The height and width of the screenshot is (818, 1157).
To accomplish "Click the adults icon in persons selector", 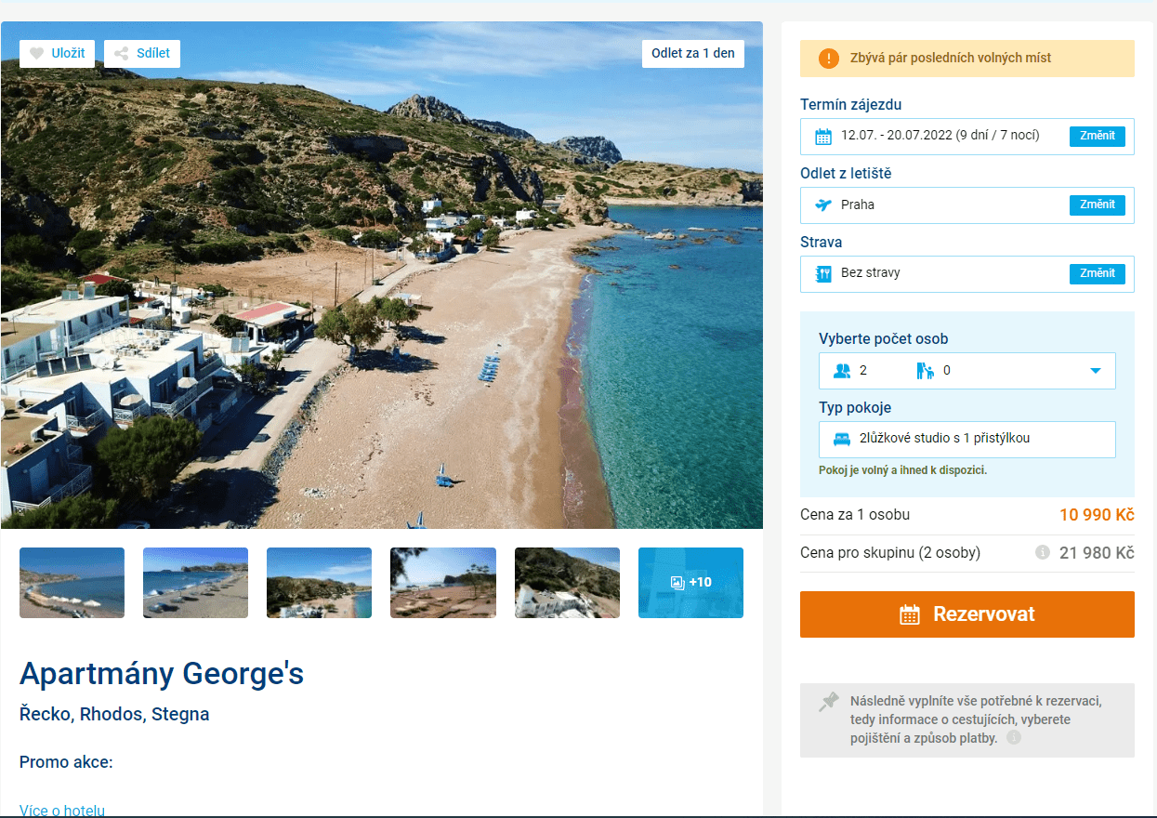I will click(x=842, y=371).
